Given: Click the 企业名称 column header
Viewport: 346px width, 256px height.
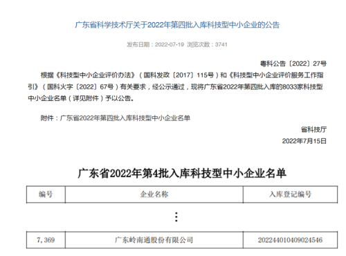Looking at the screenshot, I should click(154, 194).
